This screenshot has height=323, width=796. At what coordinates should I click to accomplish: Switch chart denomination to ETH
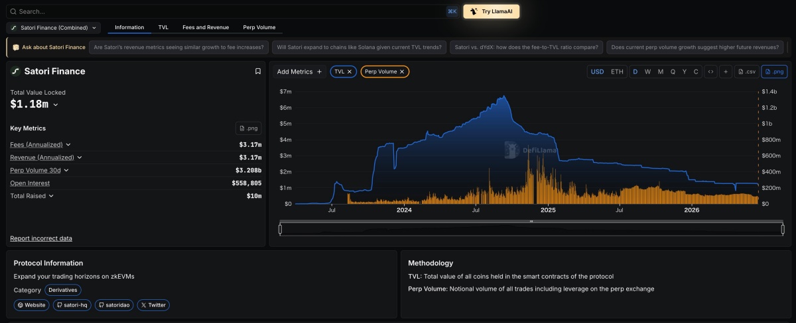617,71
